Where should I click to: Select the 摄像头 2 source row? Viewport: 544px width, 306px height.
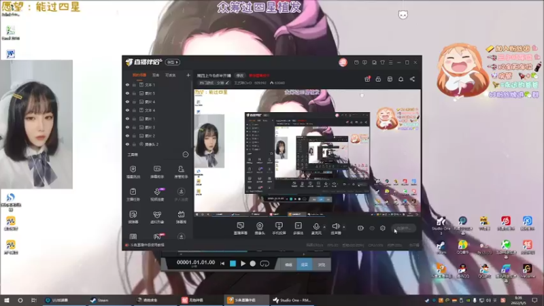click(158, 144)
